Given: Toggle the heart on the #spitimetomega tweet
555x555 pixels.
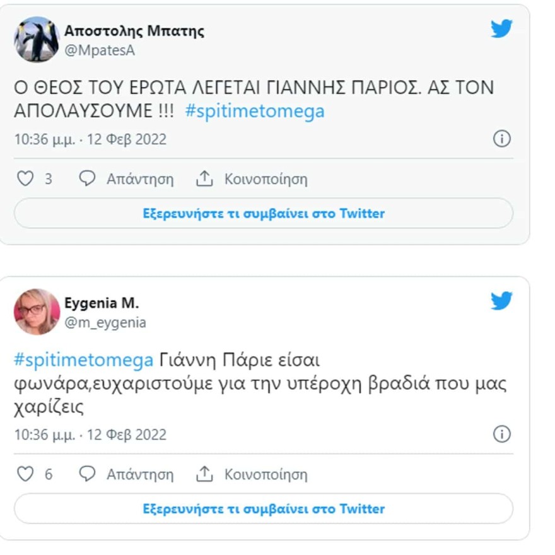Looking at the screenshot, I should pos(26,178).
